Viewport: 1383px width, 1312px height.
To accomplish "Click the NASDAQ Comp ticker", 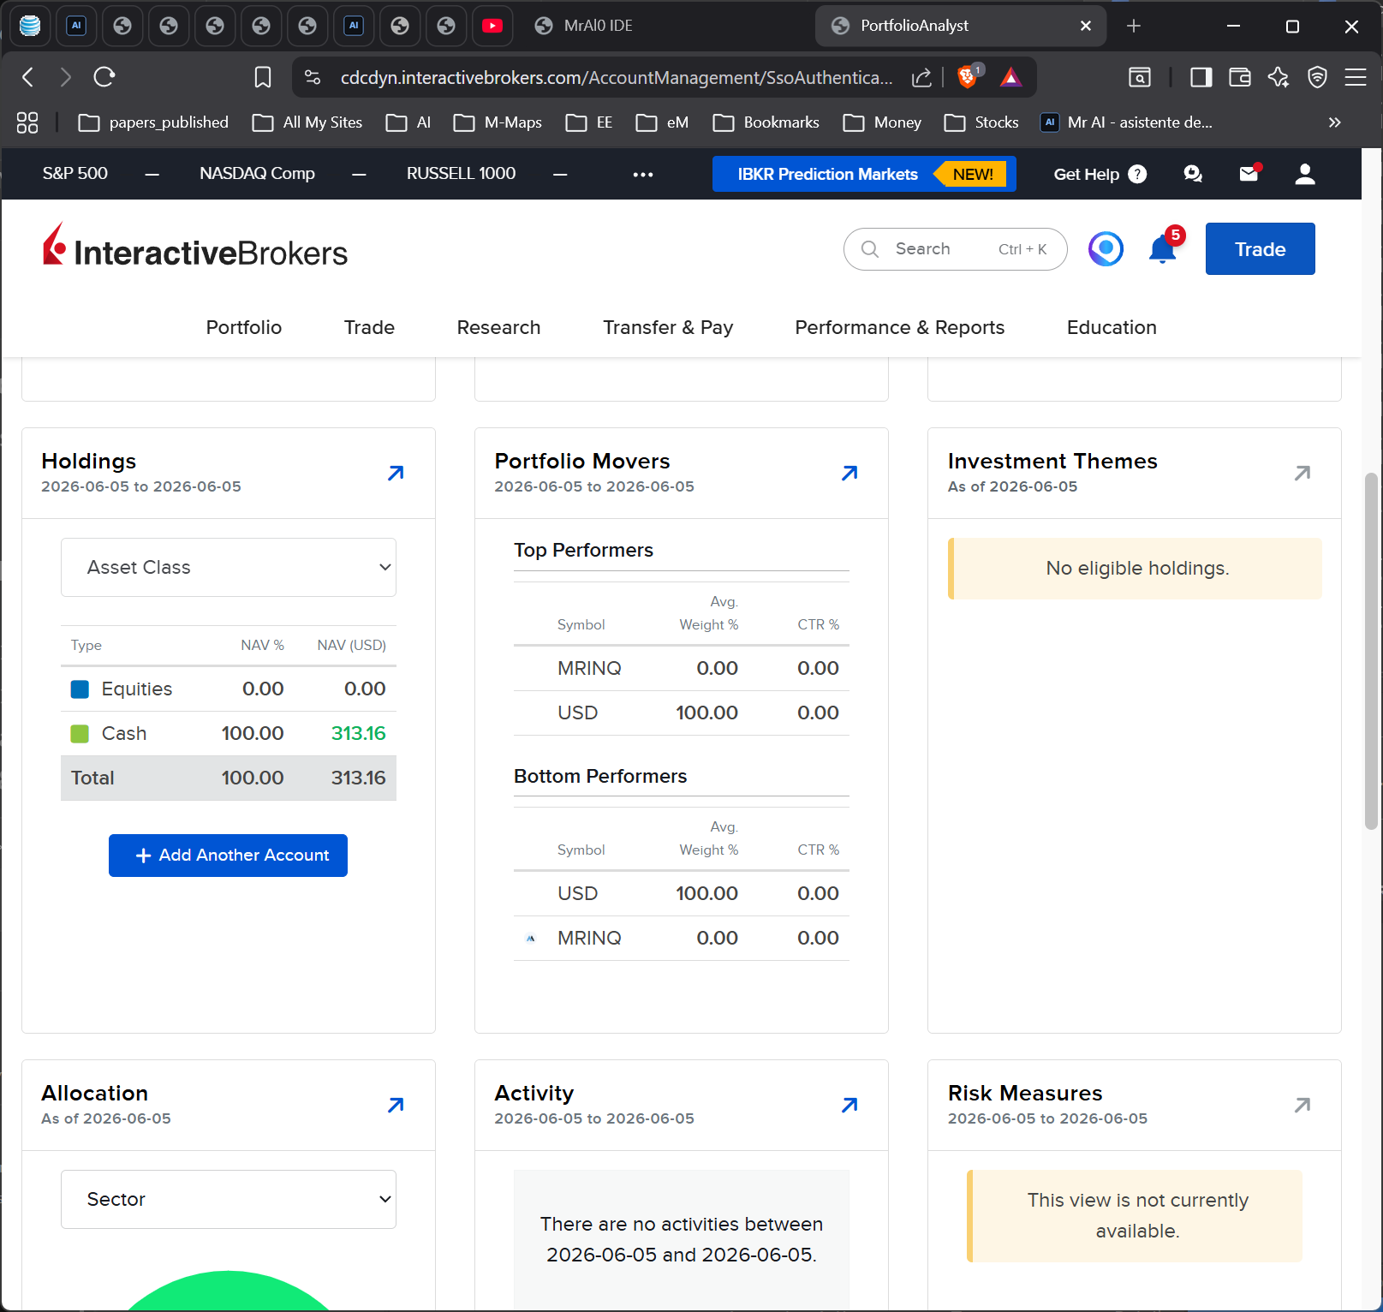I will tap(257, 173).
